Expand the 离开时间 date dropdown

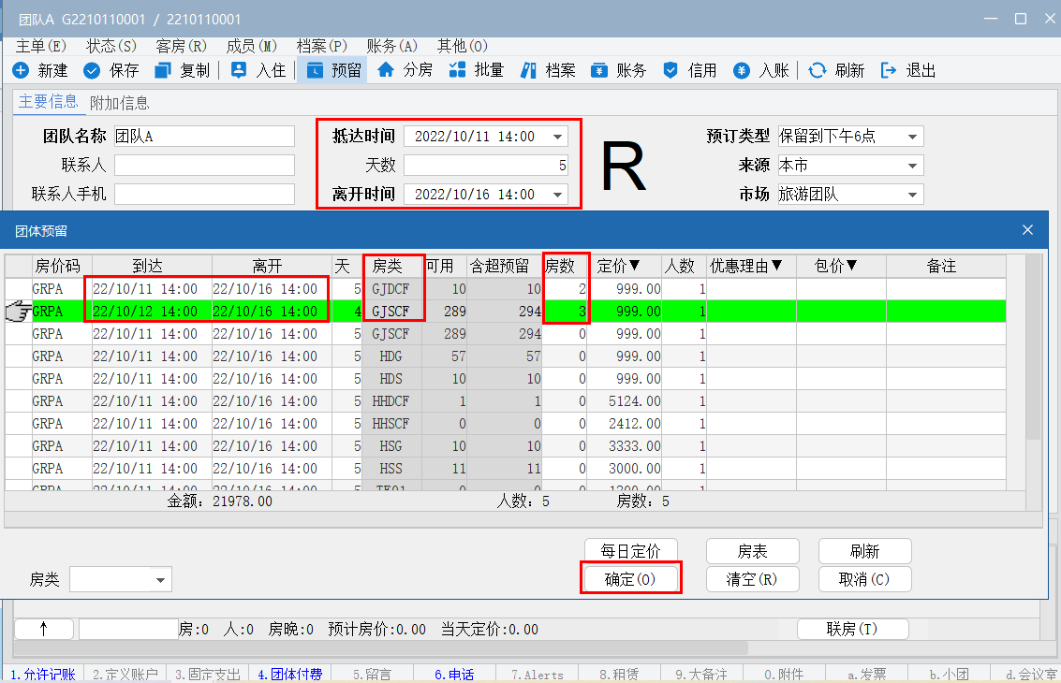point(557,195)
